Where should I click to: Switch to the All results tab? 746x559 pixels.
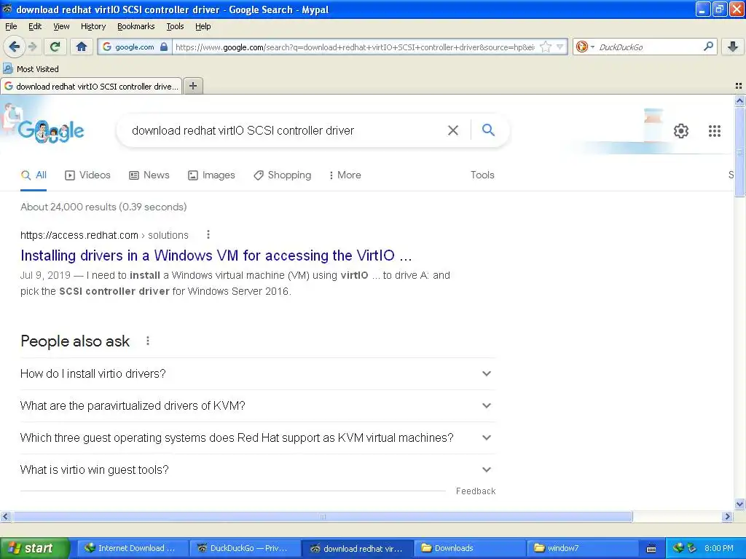(34, 175)
